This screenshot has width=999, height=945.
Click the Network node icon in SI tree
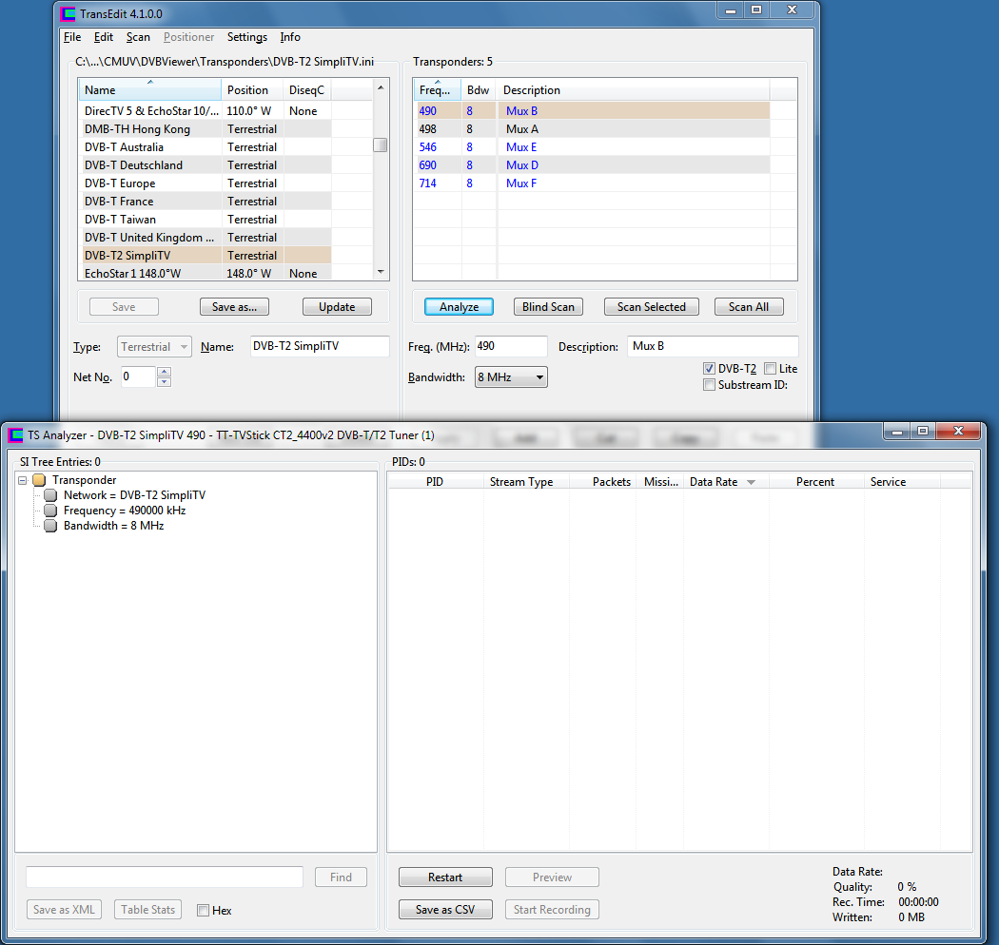(50, 495)
